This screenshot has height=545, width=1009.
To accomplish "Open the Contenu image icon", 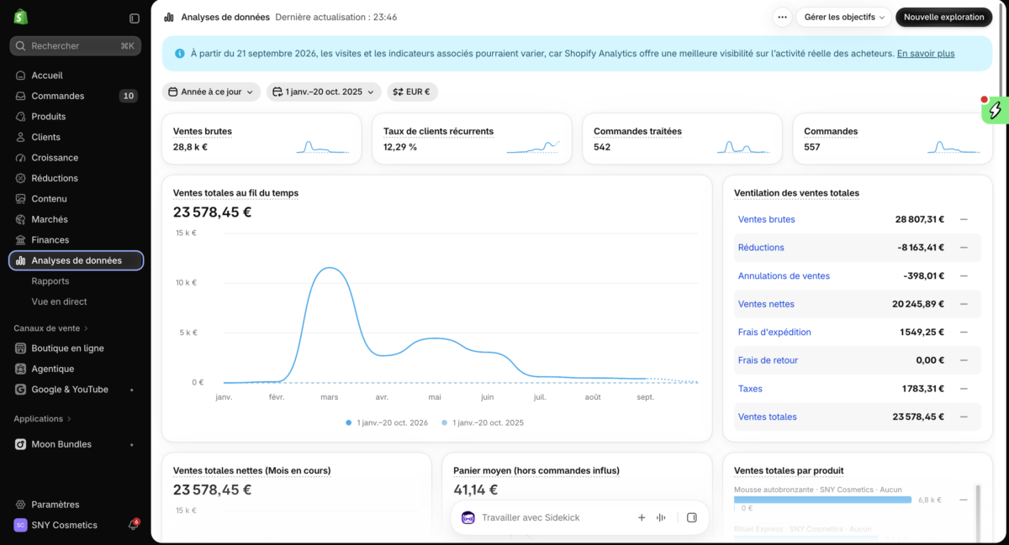I will [21, 199].
